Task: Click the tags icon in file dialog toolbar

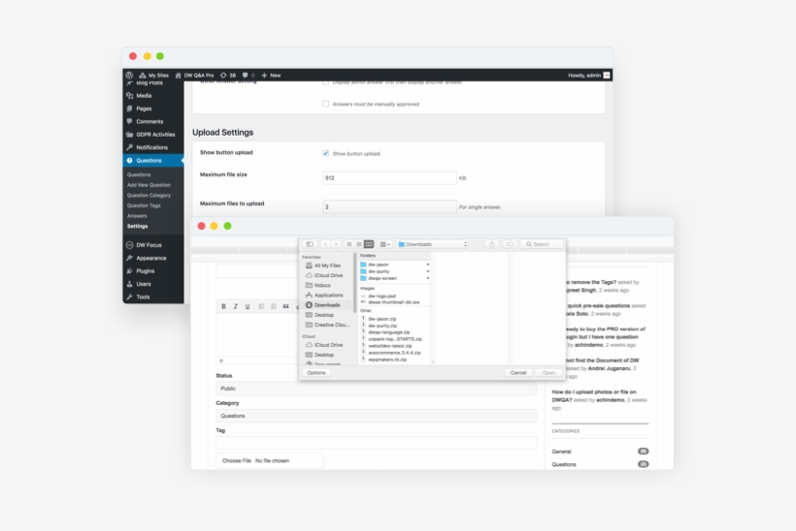Action: [x=511, y=244]
